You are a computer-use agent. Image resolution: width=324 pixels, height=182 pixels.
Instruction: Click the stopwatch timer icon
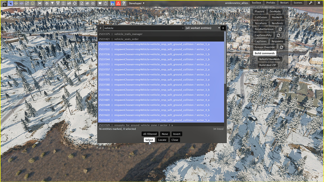pos(106,3)
